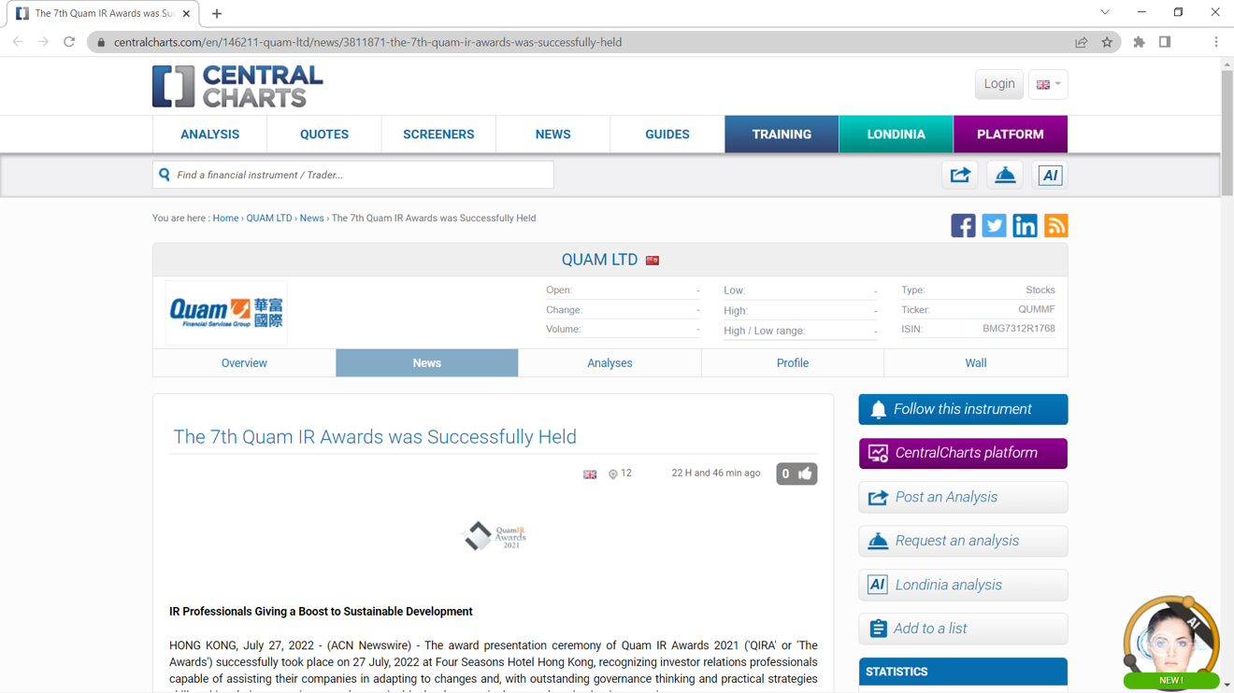Click the site padlock icon
Image resolution: width=1234 pixels, height=693 pixels.
(x=101, y=42)
